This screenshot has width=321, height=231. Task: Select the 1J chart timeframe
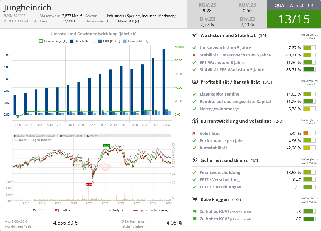[42, 210]
